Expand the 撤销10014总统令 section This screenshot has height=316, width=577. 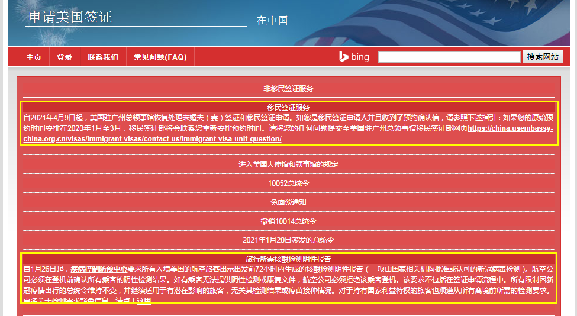coord(289,221)
